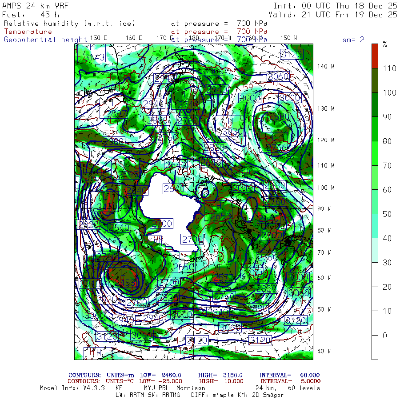Click the '60' colorbar tick label

[x=387, y=189]
